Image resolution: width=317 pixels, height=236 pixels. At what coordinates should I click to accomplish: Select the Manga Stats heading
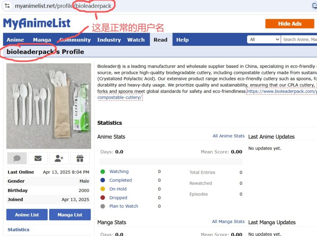click(112, 222)
